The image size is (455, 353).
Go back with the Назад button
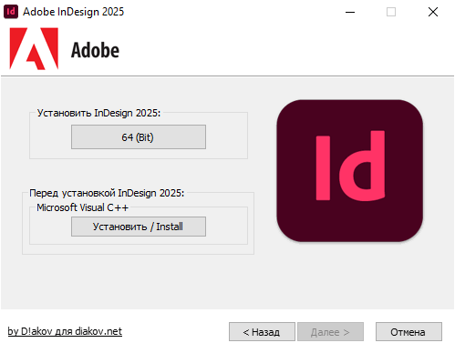(x=262, y=332)
